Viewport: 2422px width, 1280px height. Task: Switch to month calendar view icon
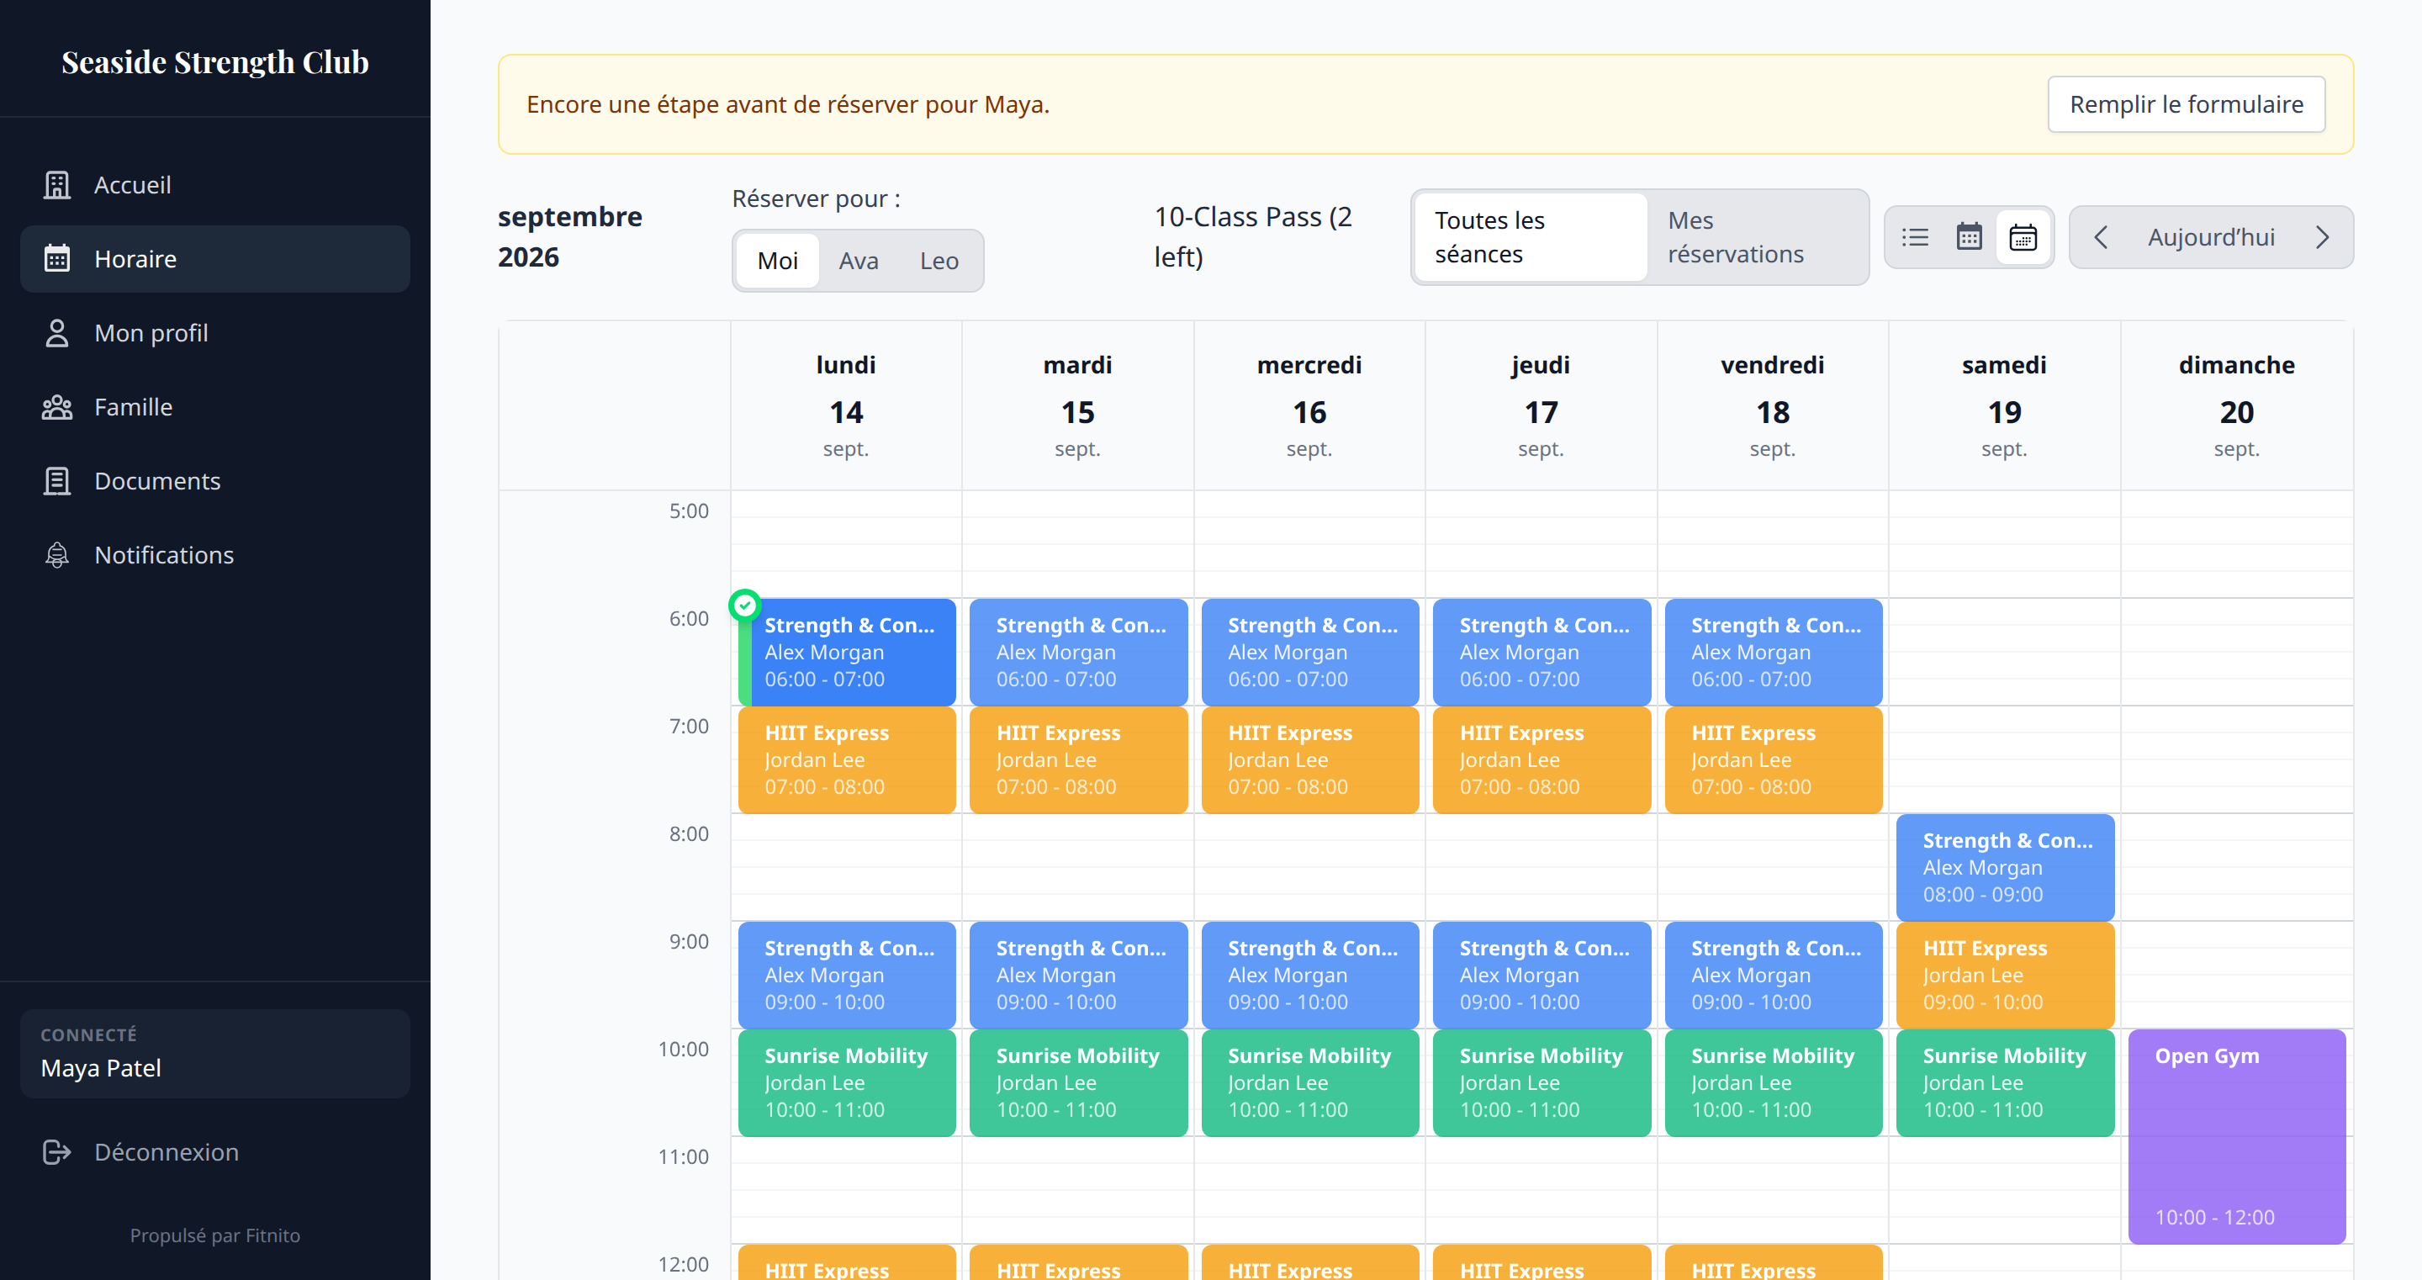[1969, 237]
